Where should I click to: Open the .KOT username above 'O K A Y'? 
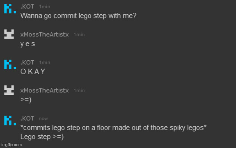(x=27, y=63)
